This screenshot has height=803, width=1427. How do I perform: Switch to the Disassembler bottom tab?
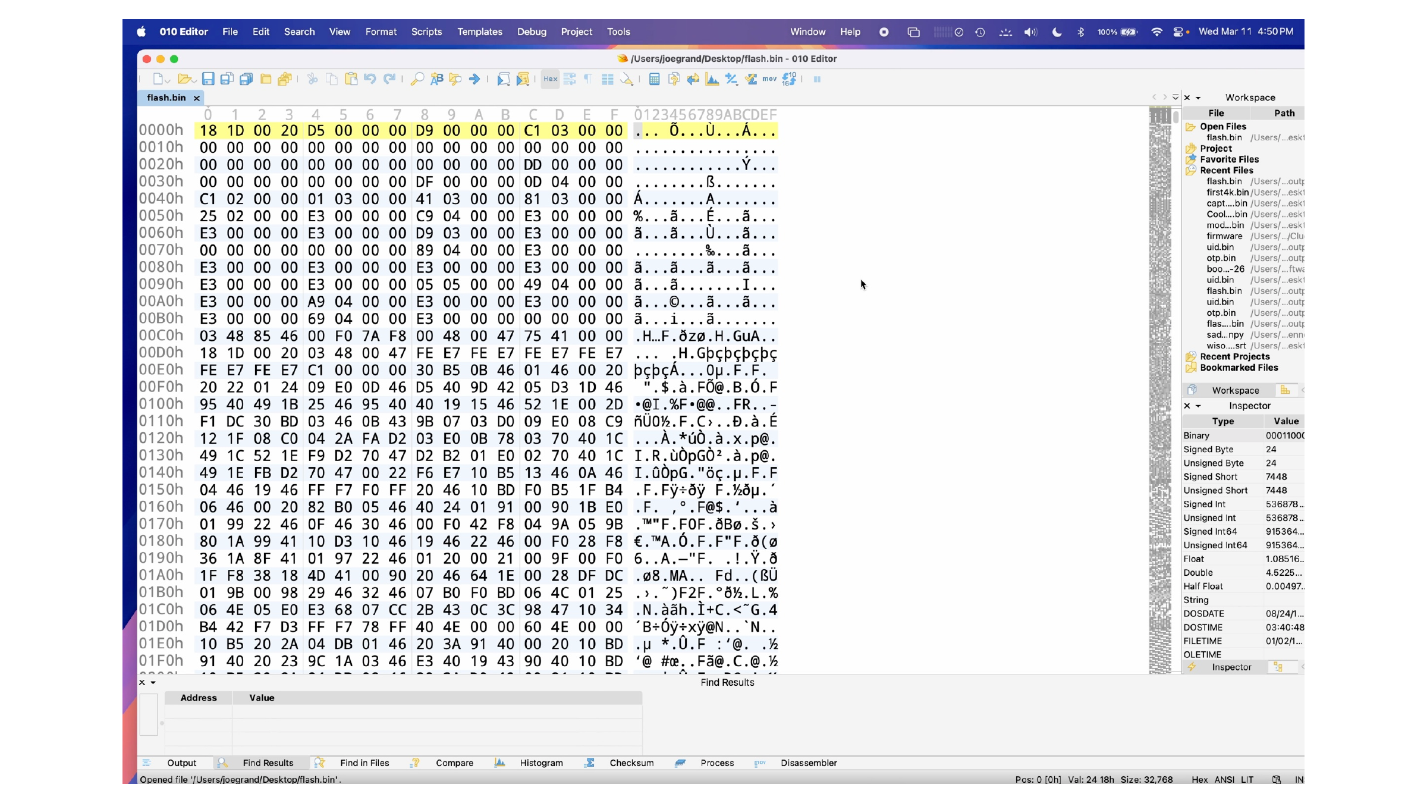tap(809, 763)
